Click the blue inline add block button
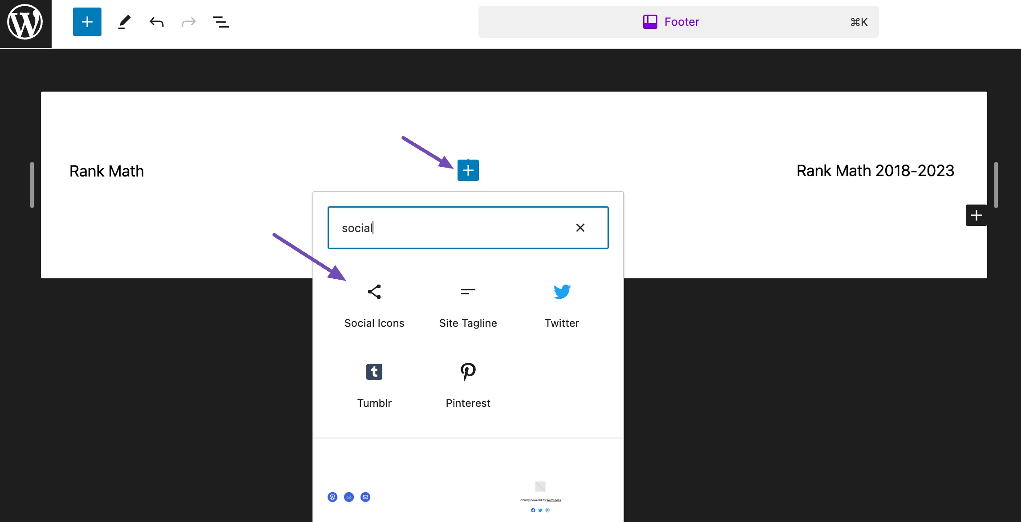Screen dimensions: 1021x522 [x=468, y=170]
